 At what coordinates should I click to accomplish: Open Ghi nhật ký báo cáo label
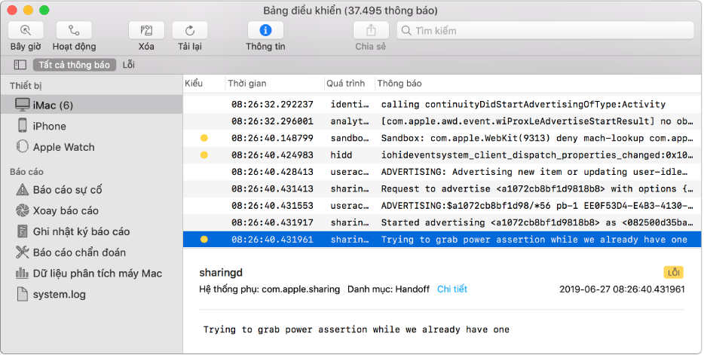[81, 231]
